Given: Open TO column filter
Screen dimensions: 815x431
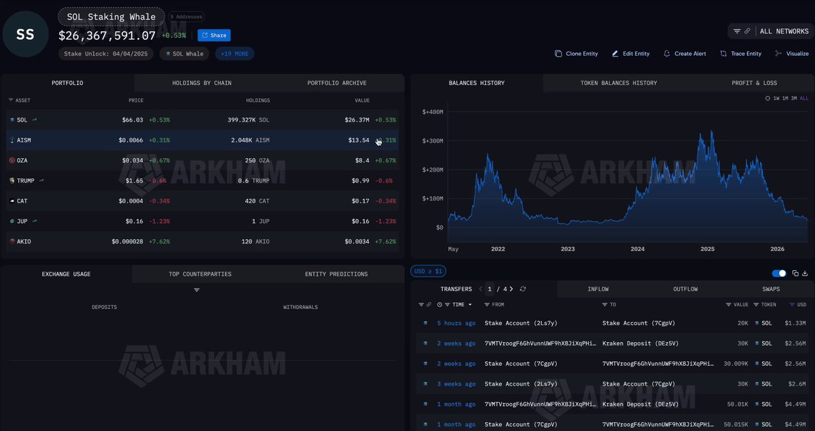Looking at the screenshot, I should click(x=604, y=305).
